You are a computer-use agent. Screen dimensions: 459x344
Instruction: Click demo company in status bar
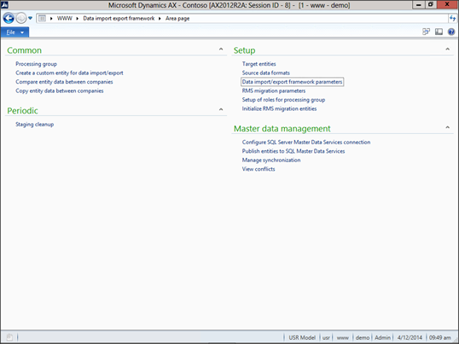(363, 337)
